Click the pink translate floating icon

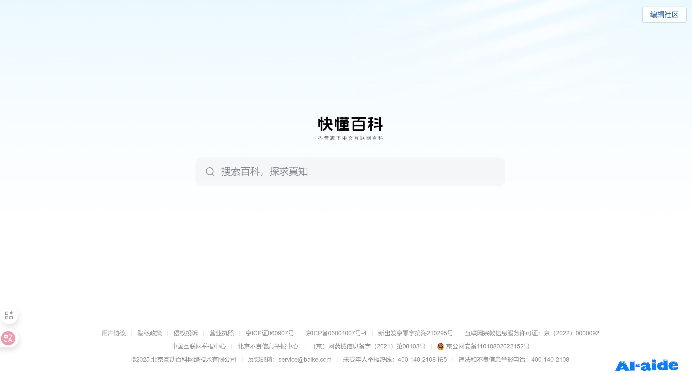click(8, 338)
